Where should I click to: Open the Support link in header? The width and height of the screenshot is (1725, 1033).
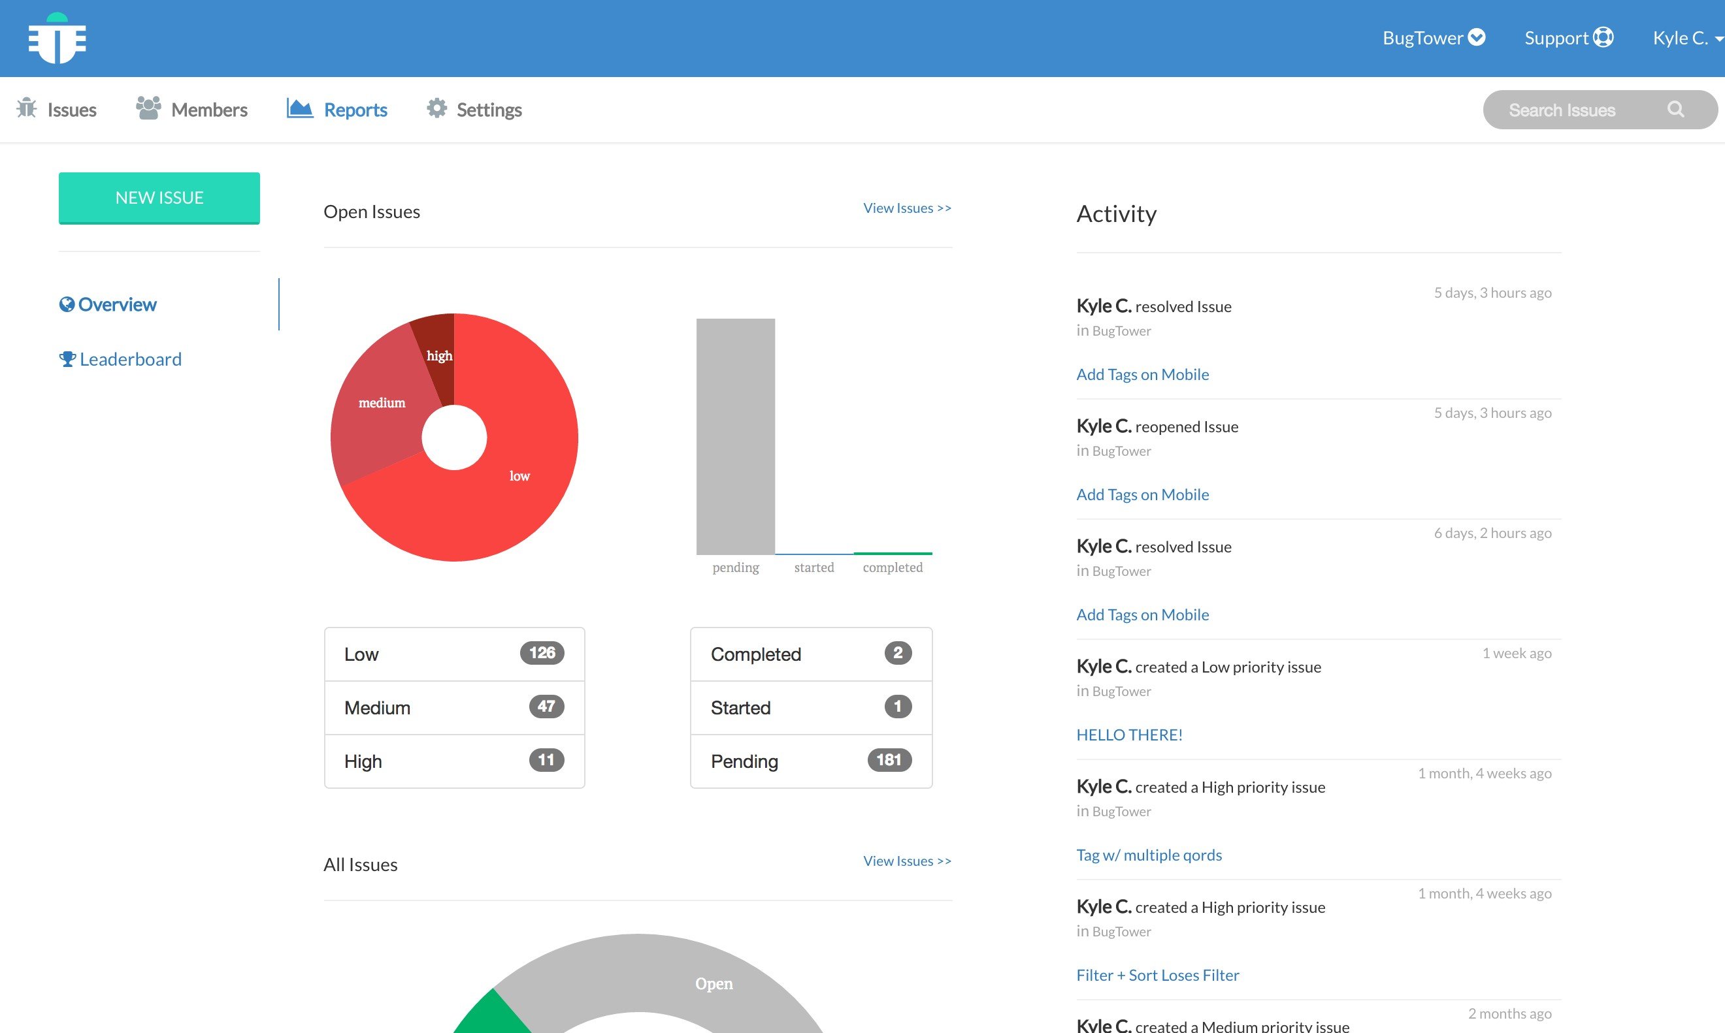tap(1569, 38)
